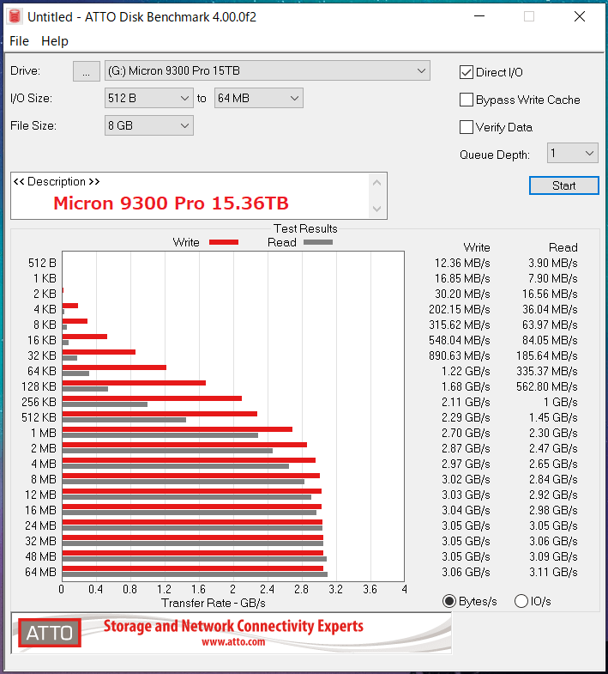
Task: Click the Transfer Rate - GB/s axis label
Action: (x=214, y=603)
